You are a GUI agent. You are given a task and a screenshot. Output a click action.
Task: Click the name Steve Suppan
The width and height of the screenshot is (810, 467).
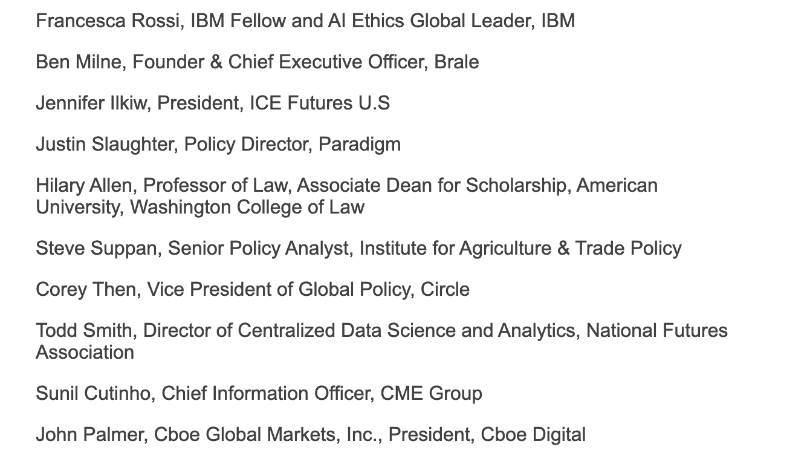(x=96, y=249)
